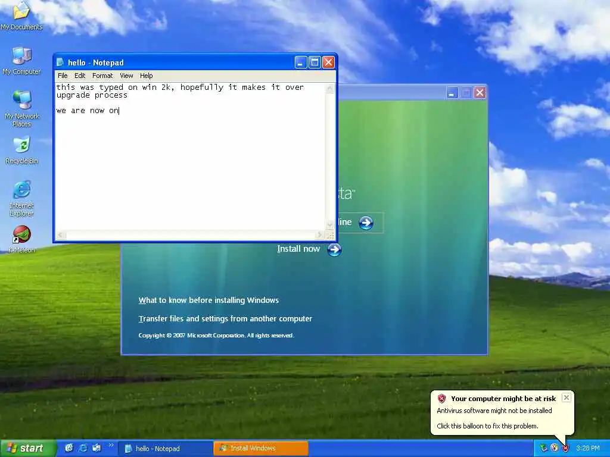610x457 pixels.
Task: Click the network tray icon
Action: [x=543, y=448]
